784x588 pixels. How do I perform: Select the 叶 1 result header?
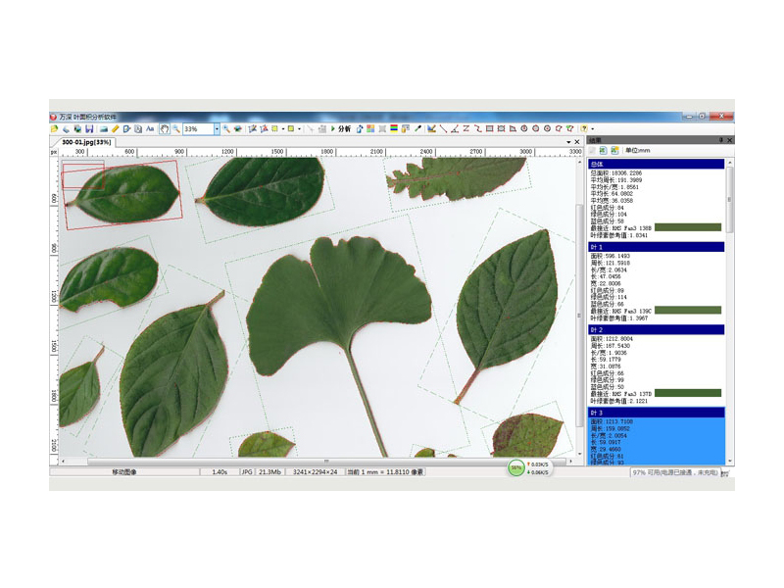(x=657, y=247)
